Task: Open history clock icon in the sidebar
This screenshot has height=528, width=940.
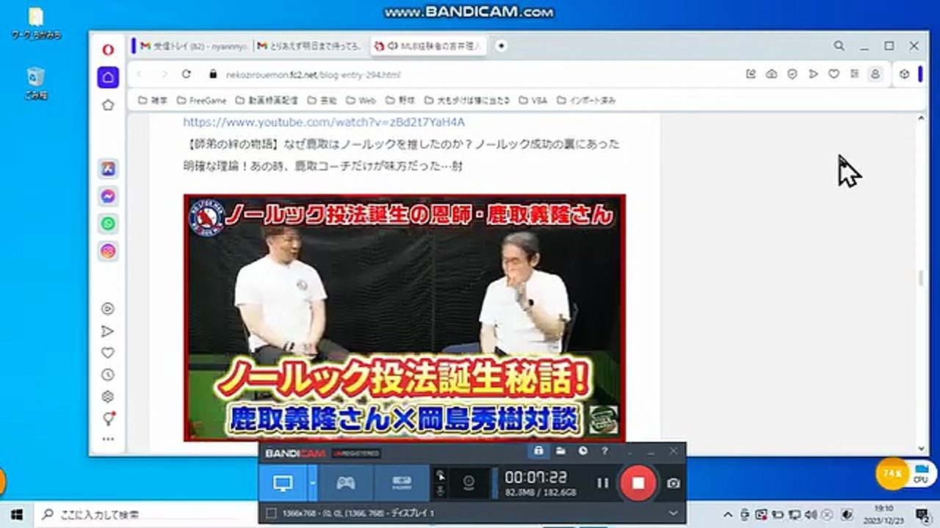Action: coord(108,375)
